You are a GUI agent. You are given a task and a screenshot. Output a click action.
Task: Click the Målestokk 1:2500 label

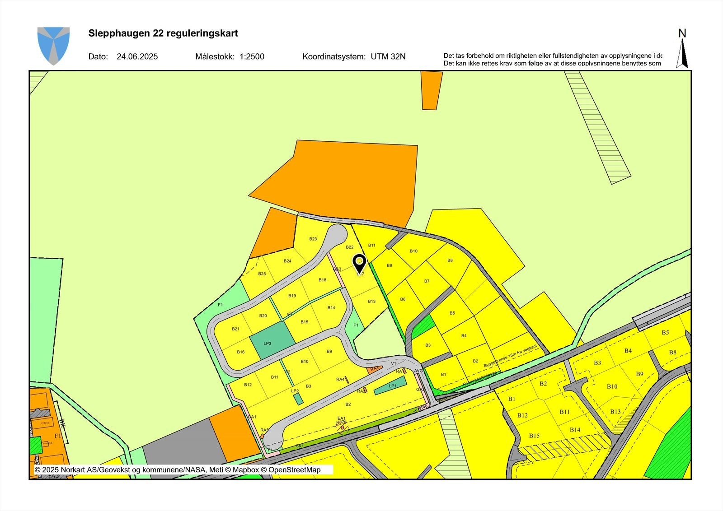230,57
